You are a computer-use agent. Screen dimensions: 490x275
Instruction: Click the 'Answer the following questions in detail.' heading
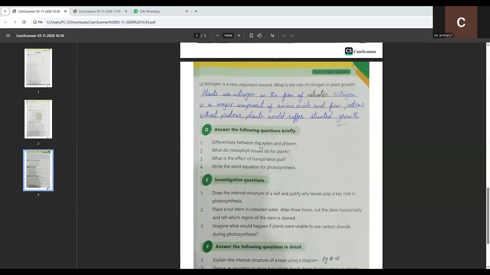[x=259, y=247]
